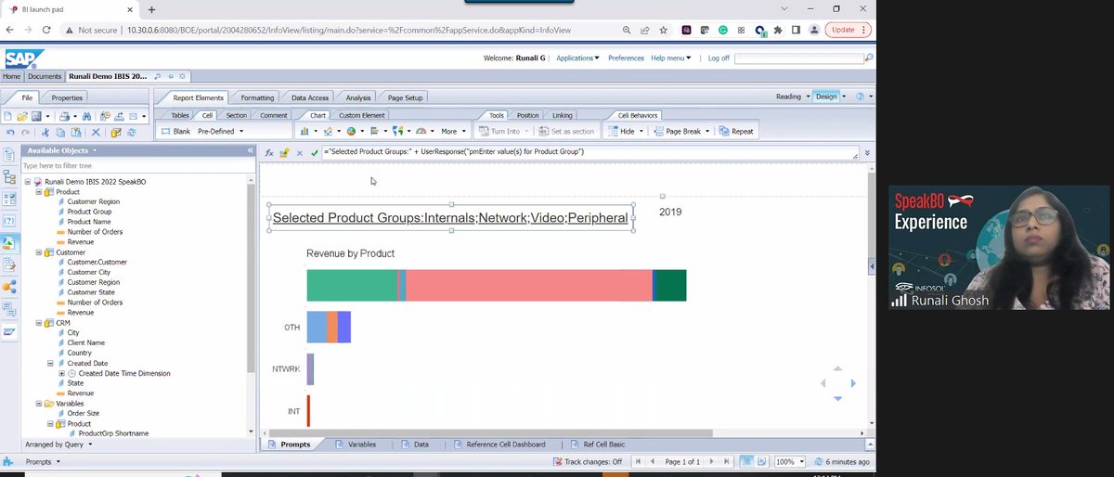Insert a Blank cell
Screen dimensions: 1114x477
coord(175,132)
